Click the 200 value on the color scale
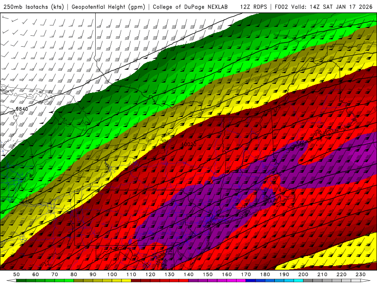 pos(303,275)
